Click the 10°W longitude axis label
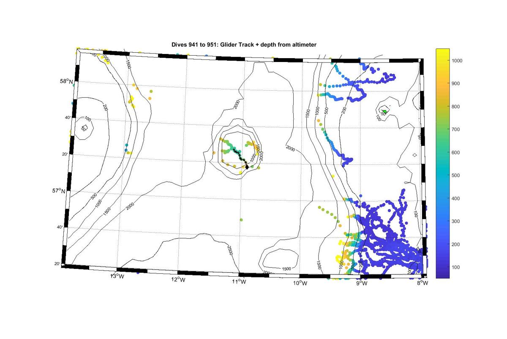The image size is (507, 339). [x=300, y=282]
